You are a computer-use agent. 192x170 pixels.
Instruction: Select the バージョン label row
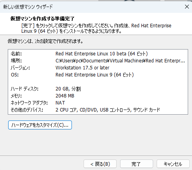coord(20,68)
